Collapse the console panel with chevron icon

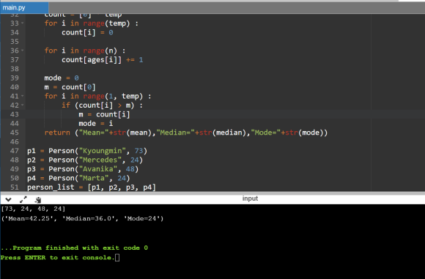click(x=8, y=200)
